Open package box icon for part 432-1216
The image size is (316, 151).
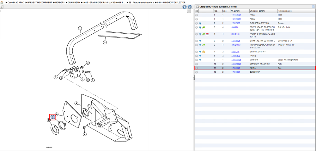[204, 52]
